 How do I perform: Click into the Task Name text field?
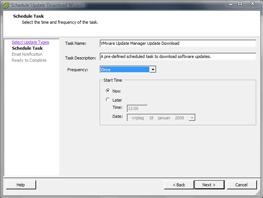(x=177, y=43)
